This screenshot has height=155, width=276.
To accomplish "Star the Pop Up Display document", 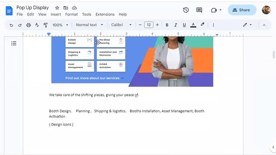I will [x=57, y=8].
